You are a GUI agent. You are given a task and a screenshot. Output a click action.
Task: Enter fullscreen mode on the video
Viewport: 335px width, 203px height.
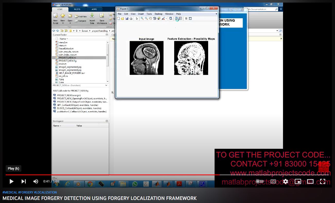tap(323, 181)
